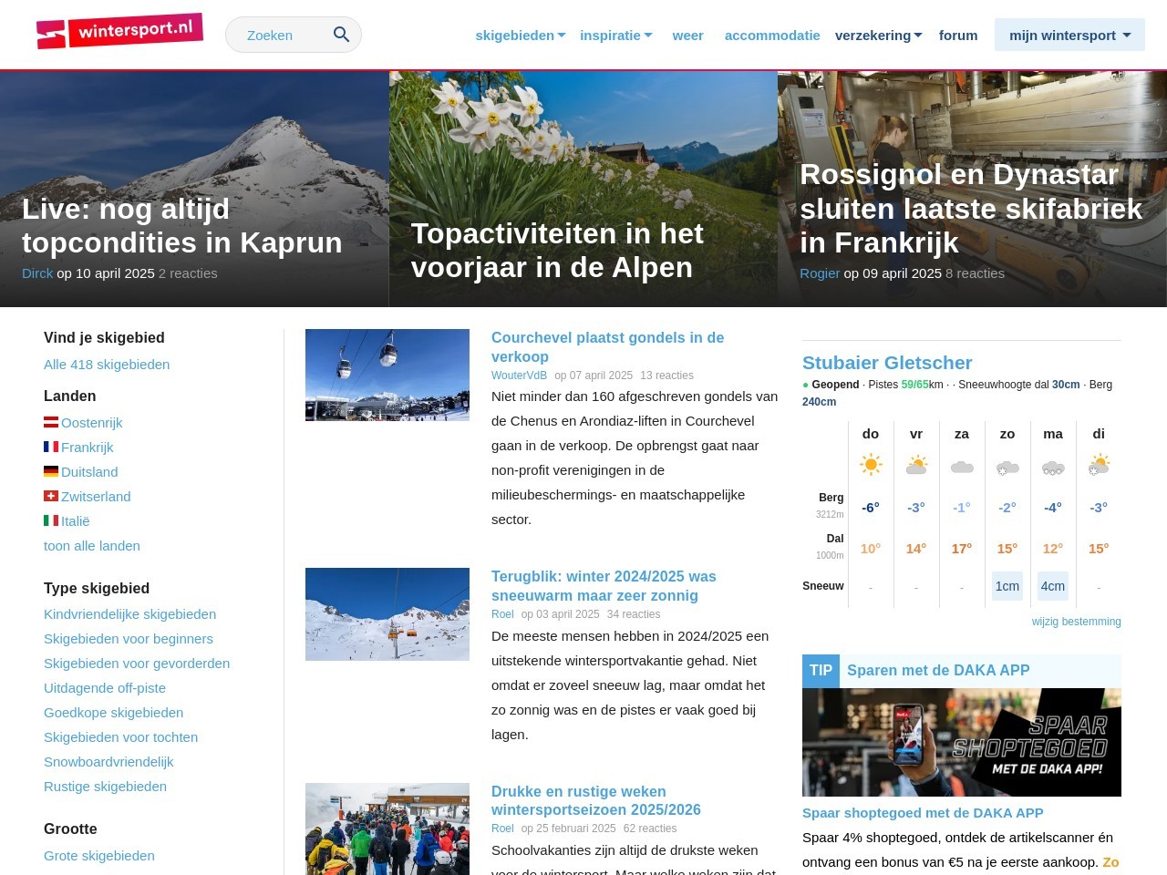The height and width of the screenshot is (875, 1167).
Task: Open Skigebieden voor tochten link
Action: pyautogui.click(x=120, y=736)
